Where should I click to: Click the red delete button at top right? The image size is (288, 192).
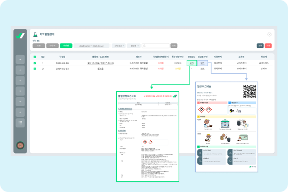click(268, 45)
